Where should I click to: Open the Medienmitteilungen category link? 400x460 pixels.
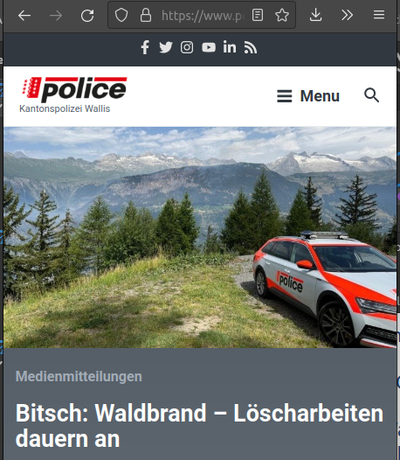[79, 376]
